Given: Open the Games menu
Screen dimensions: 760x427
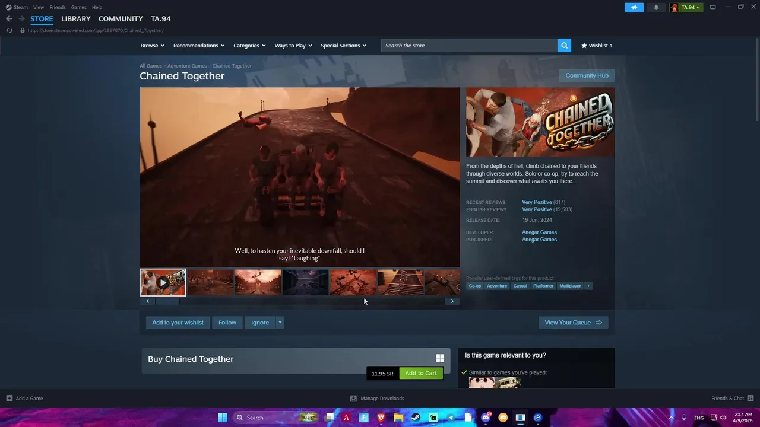Looking at the screenshot, I should point(78,7).
